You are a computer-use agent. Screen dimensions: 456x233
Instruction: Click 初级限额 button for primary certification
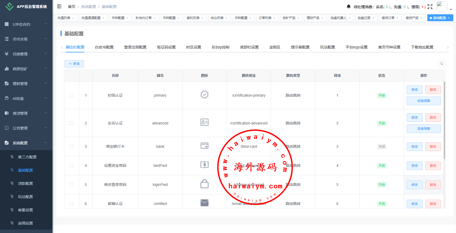423,101
